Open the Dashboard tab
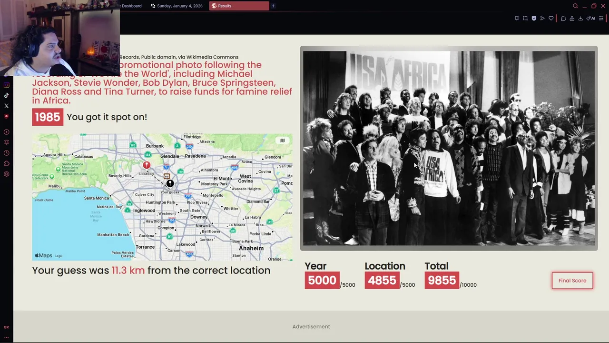Viewport: 609px width, 343px height. [131, 6]
